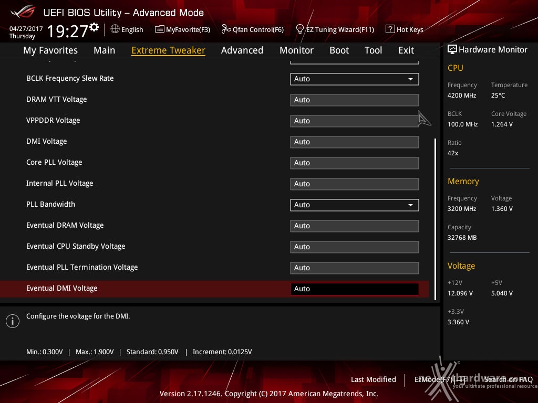Select the Core PLL Voltage label

[x=54, y=162]
